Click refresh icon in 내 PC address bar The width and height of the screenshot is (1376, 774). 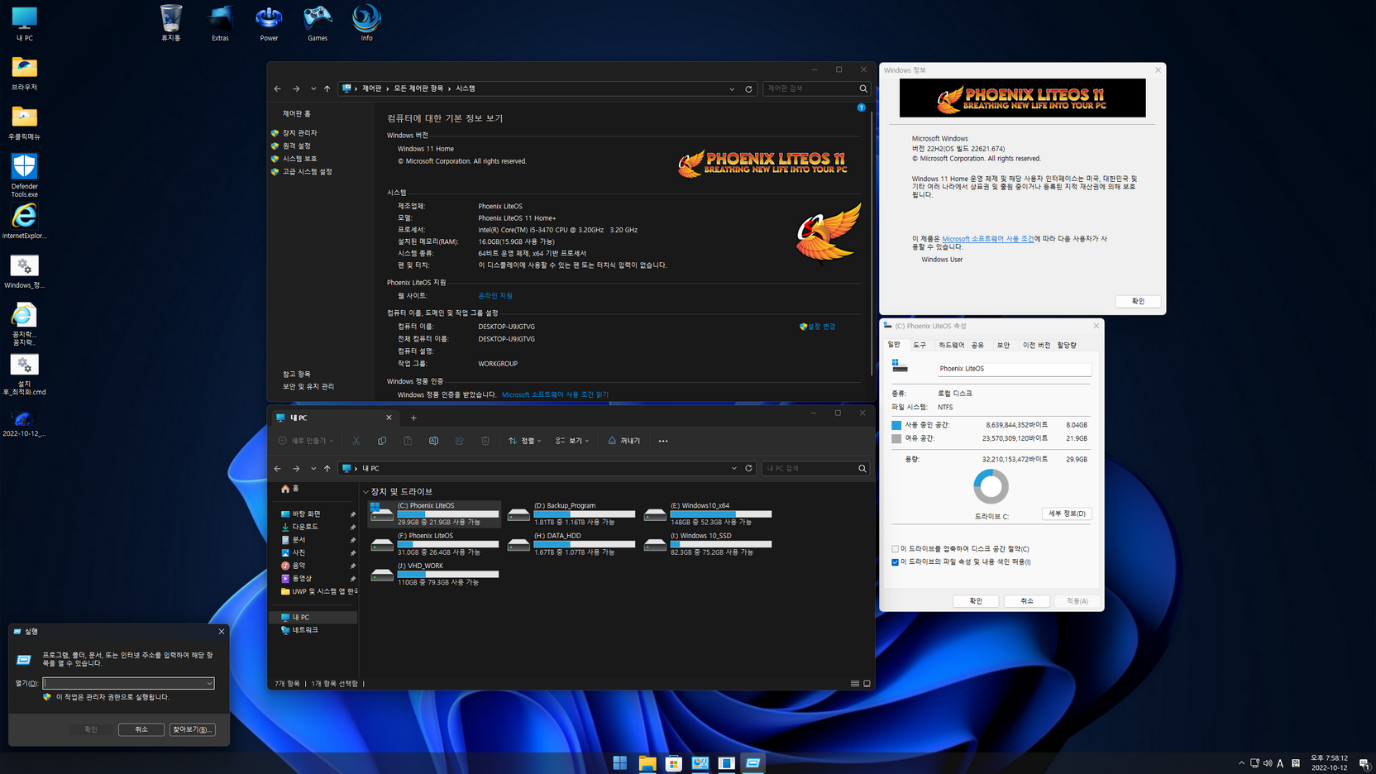click(x=748, y=468)
